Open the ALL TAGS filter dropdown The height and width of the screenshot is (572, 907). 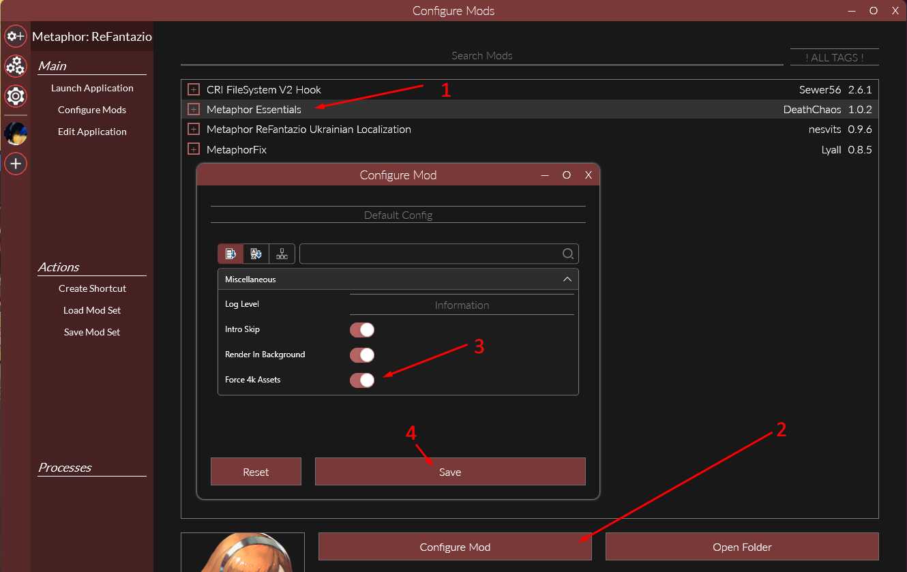(x=834, y=57)
